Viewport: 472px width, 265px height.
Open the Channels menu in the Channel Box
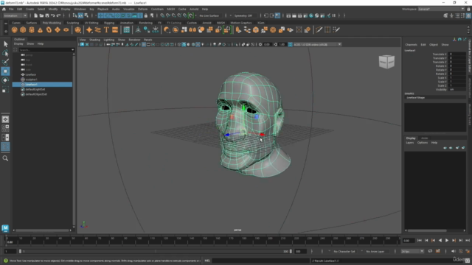click(411, 45)
